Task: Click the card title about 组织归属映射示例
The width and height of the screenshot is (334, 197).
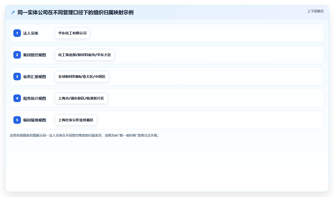Action: (x=76, y=13)
